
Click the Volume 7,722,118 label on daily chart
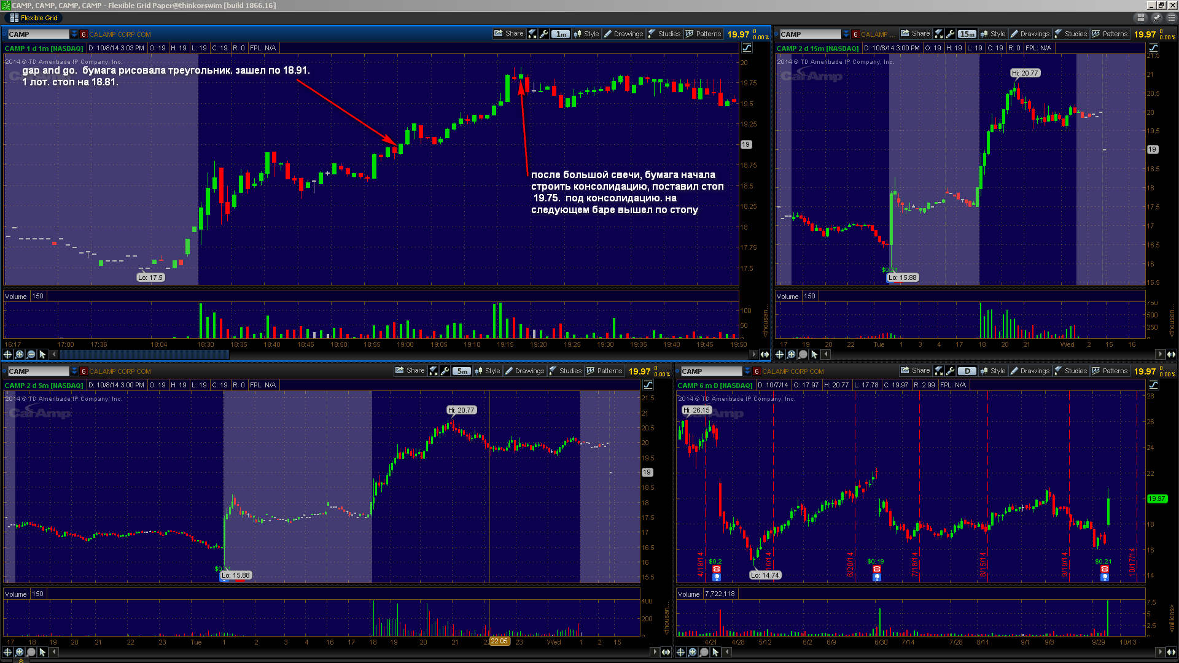coord(707,594)
